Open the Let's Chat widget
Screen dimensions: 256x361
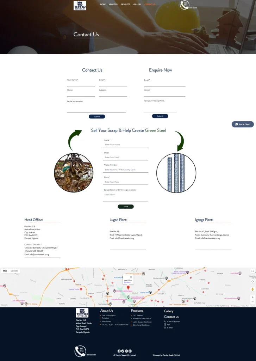tap(243, 124)
